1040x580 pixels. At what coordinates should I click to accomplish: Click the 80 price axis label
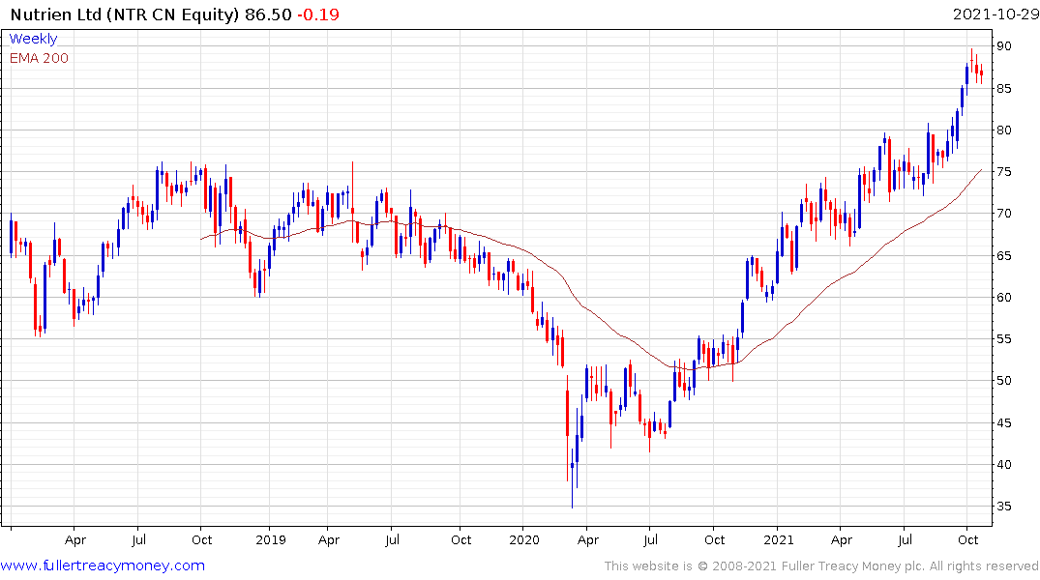pos(1003,130)
